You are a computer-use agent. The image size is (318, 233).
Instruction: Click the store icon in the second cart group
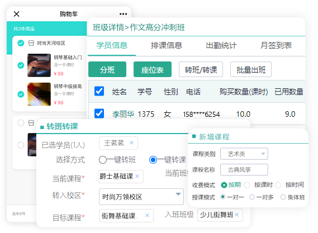coord(31,123)
